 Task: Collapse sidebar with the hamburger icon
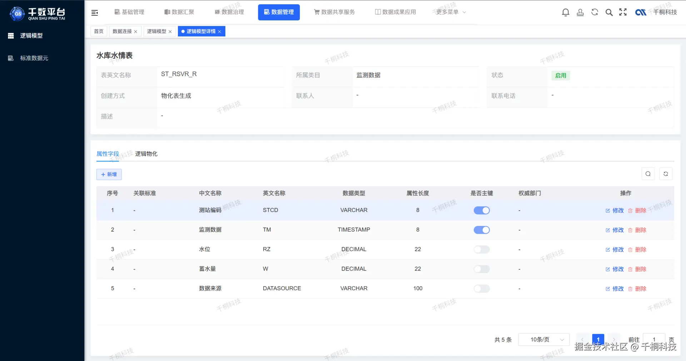(x=95, y=12)
